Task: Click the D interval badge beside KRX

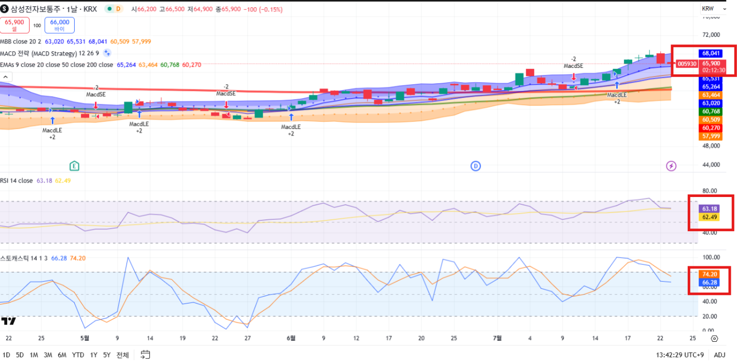Action: (x=118, y=9)
